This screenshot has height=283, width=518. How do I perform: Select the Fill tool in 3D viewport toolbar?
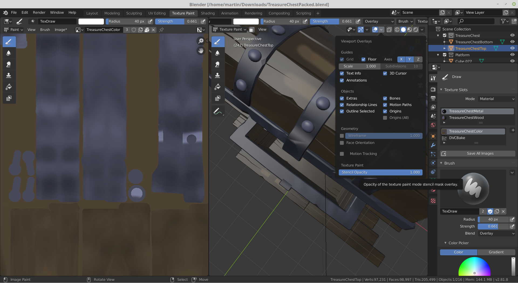218,87
